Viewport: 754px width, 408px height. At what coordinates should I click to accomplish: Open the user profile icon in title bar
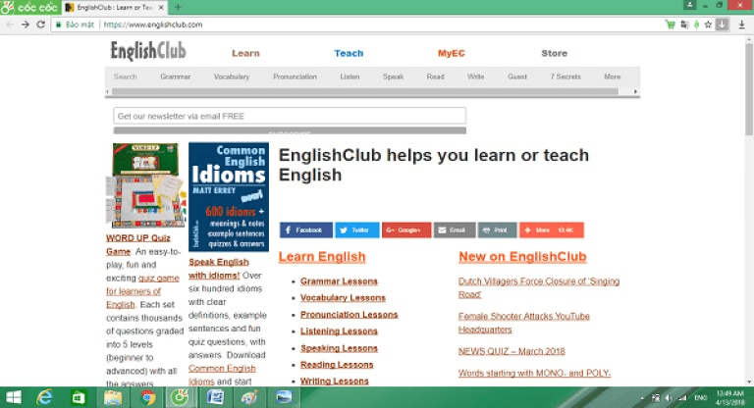click(x=689, y=5)
